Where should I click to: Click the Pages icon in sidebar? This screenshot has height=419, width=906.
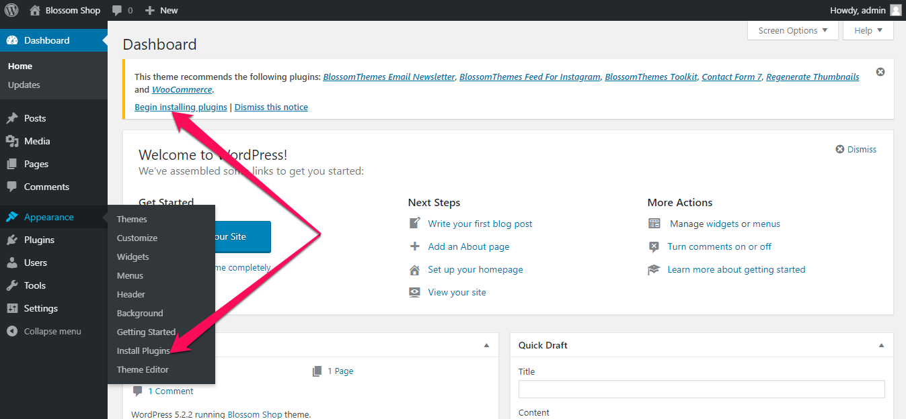click(12, 164)
